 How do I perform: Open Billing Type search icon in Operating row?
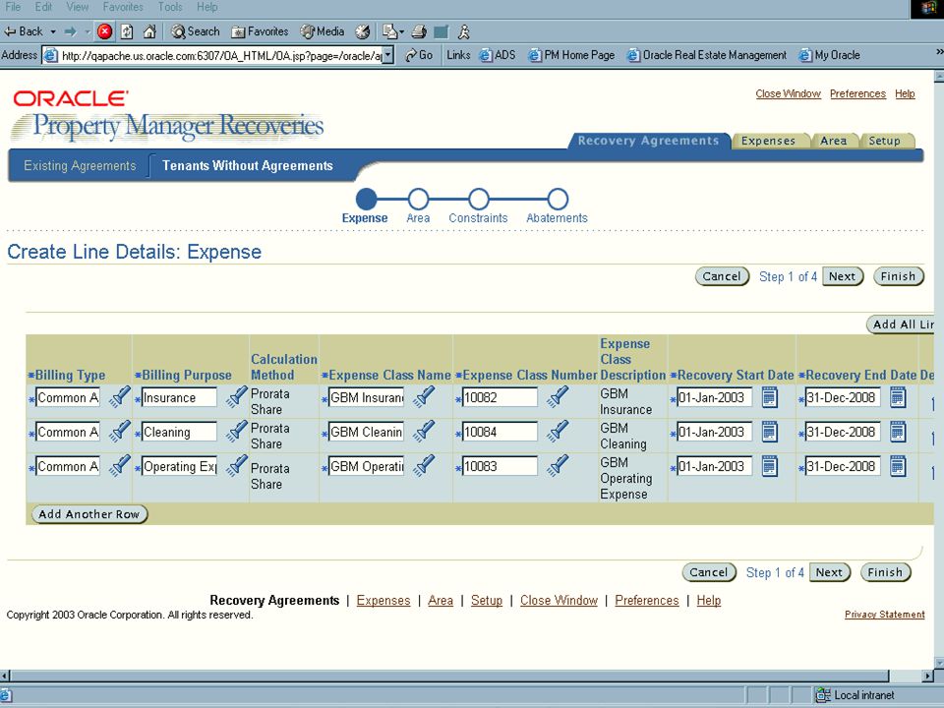[x=120, y=465]
